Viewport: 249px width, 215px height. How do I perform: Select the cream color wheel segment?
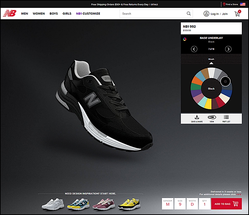pyautogui.click(x=224, y=98)
